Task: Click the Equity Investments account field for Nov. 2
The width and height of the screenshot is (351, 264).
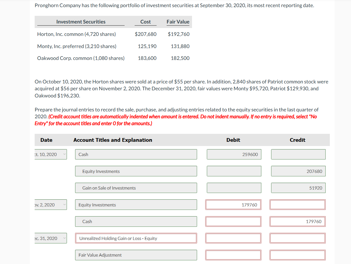Action: [136, 205]
